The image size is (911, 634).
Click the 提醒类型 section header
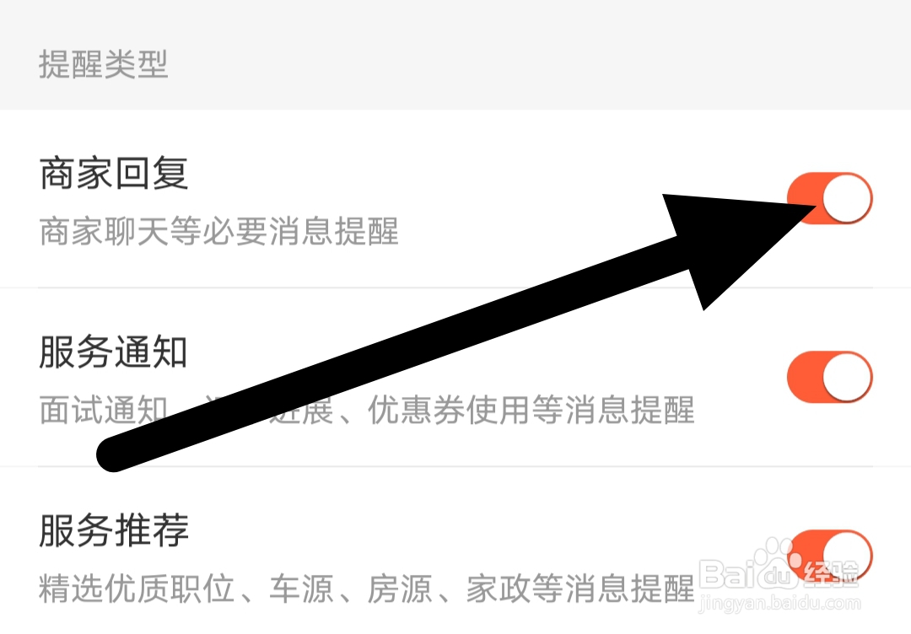[104, 64]
